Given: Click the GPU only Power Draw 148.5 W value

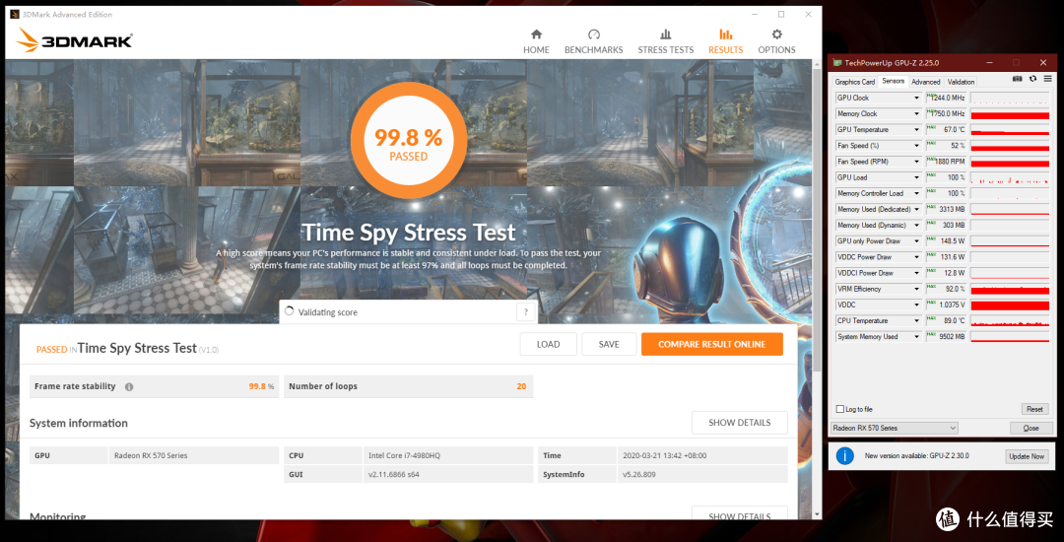Looking at the screenshot, I should (947, 241).
